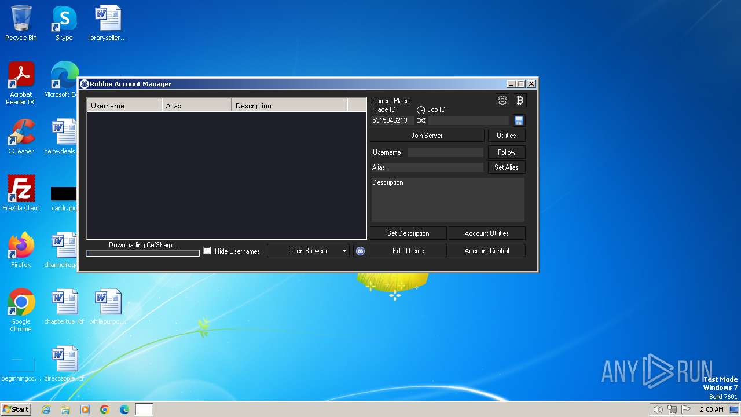Click the Roblox Account Manager title bar icon
The image size is (741, 417).
(x=84, y=84)
